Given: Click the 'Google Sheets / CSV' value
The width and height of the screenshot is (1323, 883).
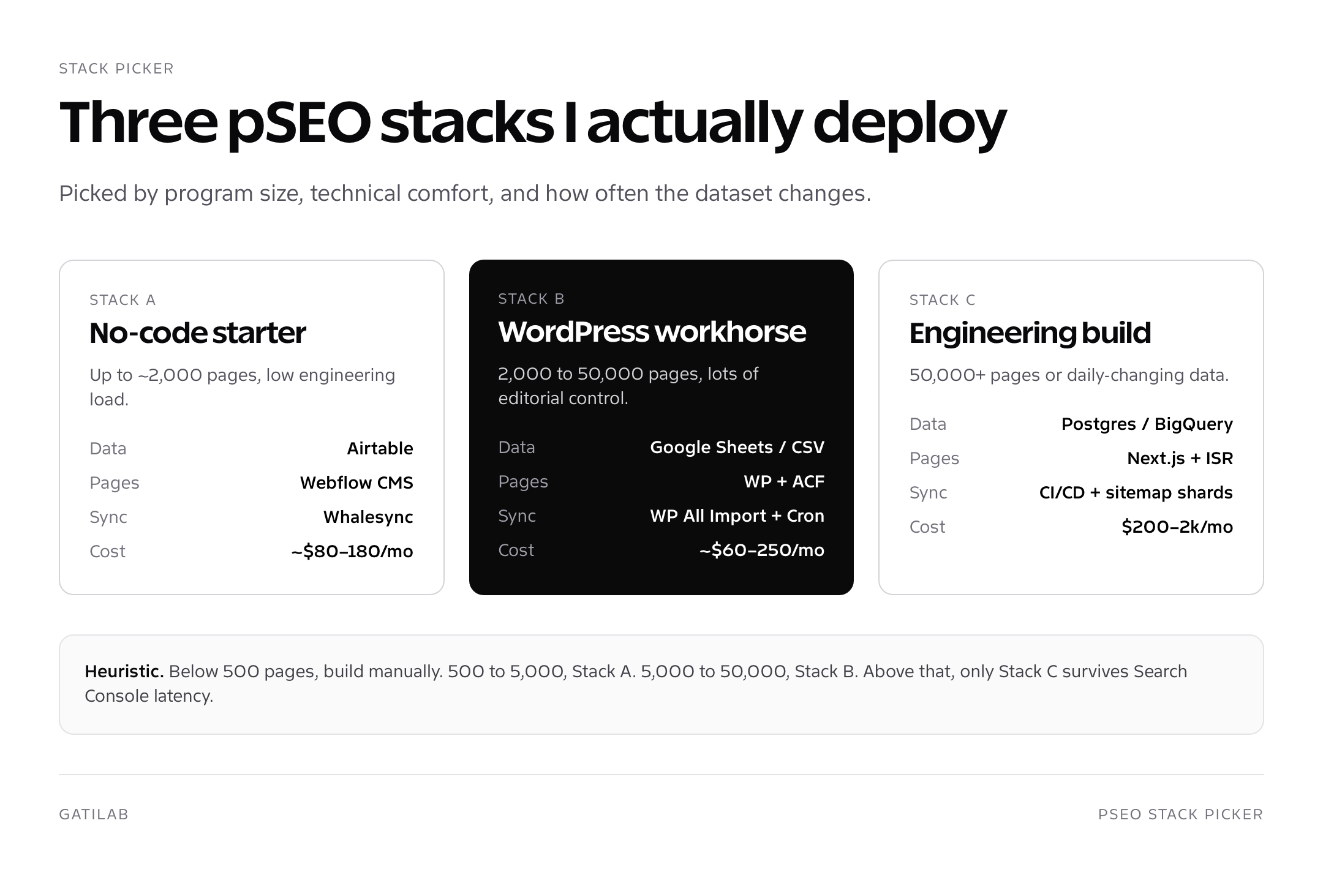Looking at the screenshot, I should click(737, 447).
